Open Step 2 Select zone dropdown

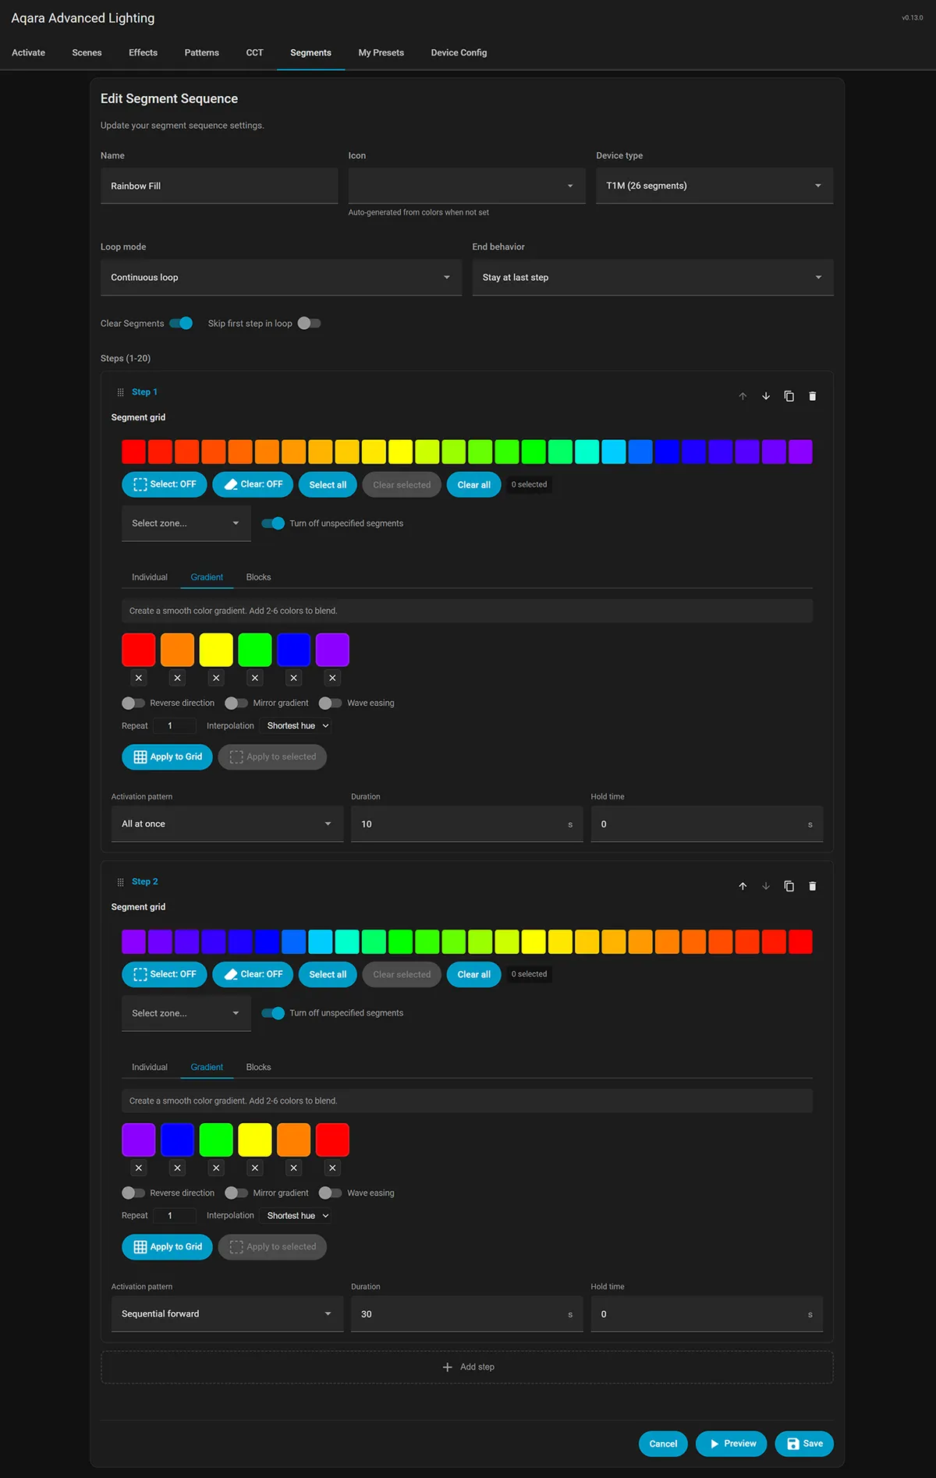click(x=186, y=1013)
